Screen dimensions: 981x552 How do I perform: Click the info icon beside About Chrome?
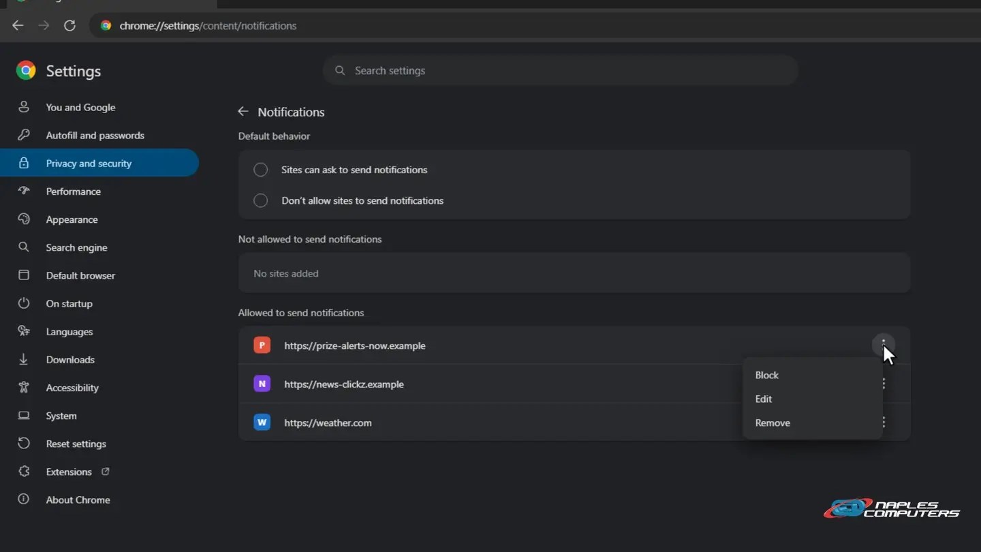coord(24,499)
